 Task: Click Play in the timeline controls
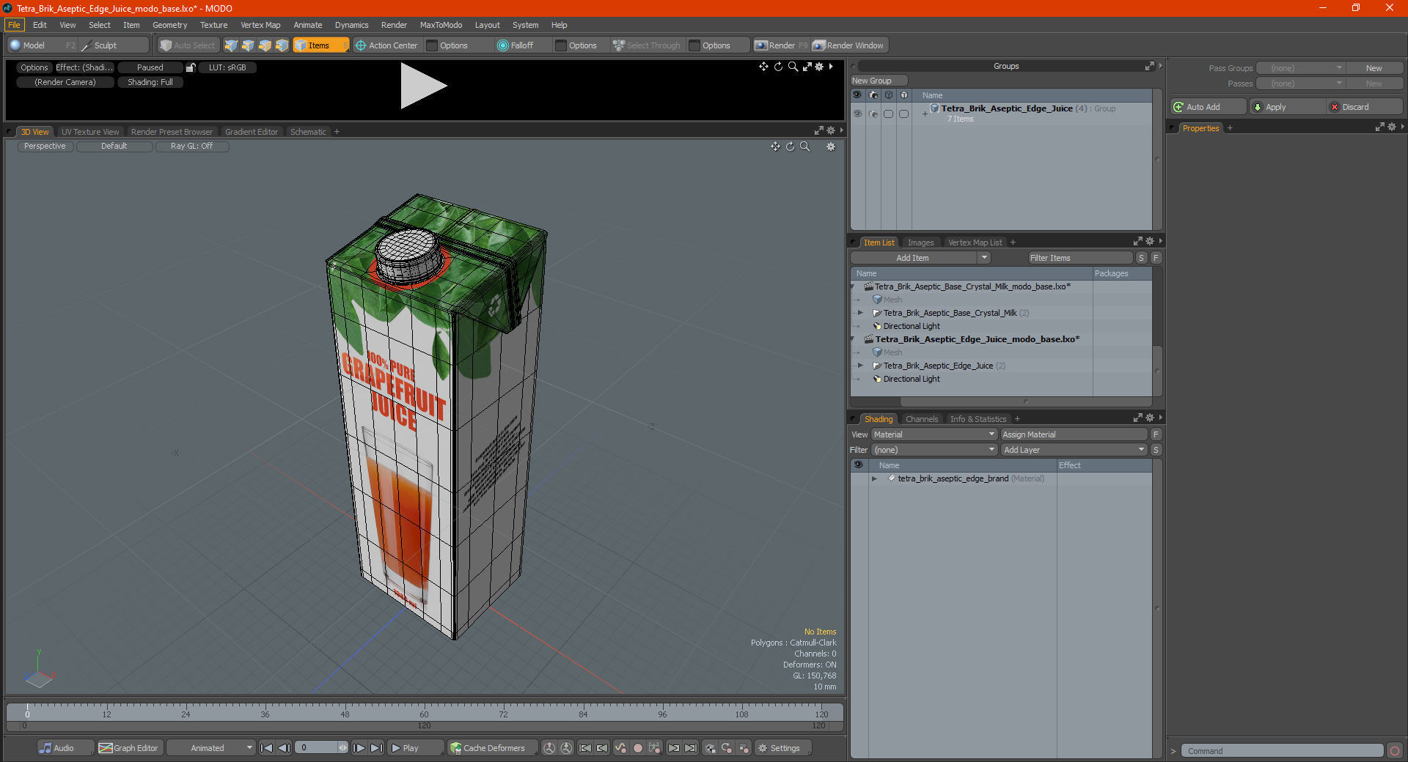click(414, 748)
